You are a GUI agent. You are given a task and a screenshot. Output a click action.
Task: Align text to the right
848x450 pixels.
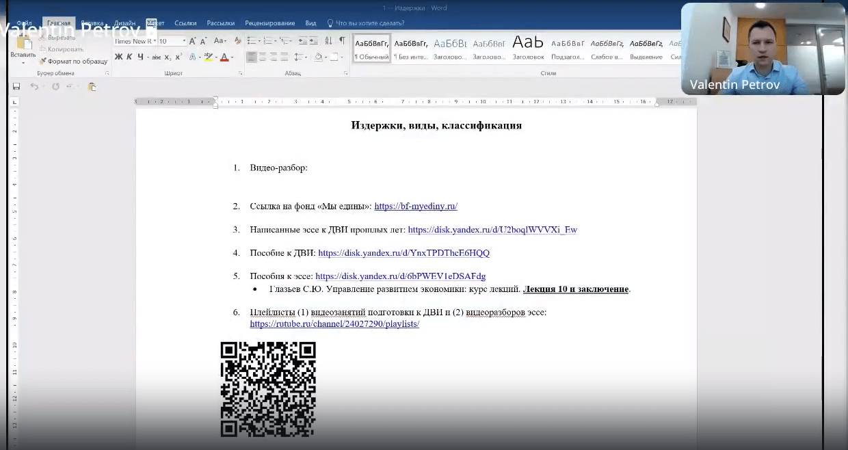pyautogui.click(x=274, y=57)
